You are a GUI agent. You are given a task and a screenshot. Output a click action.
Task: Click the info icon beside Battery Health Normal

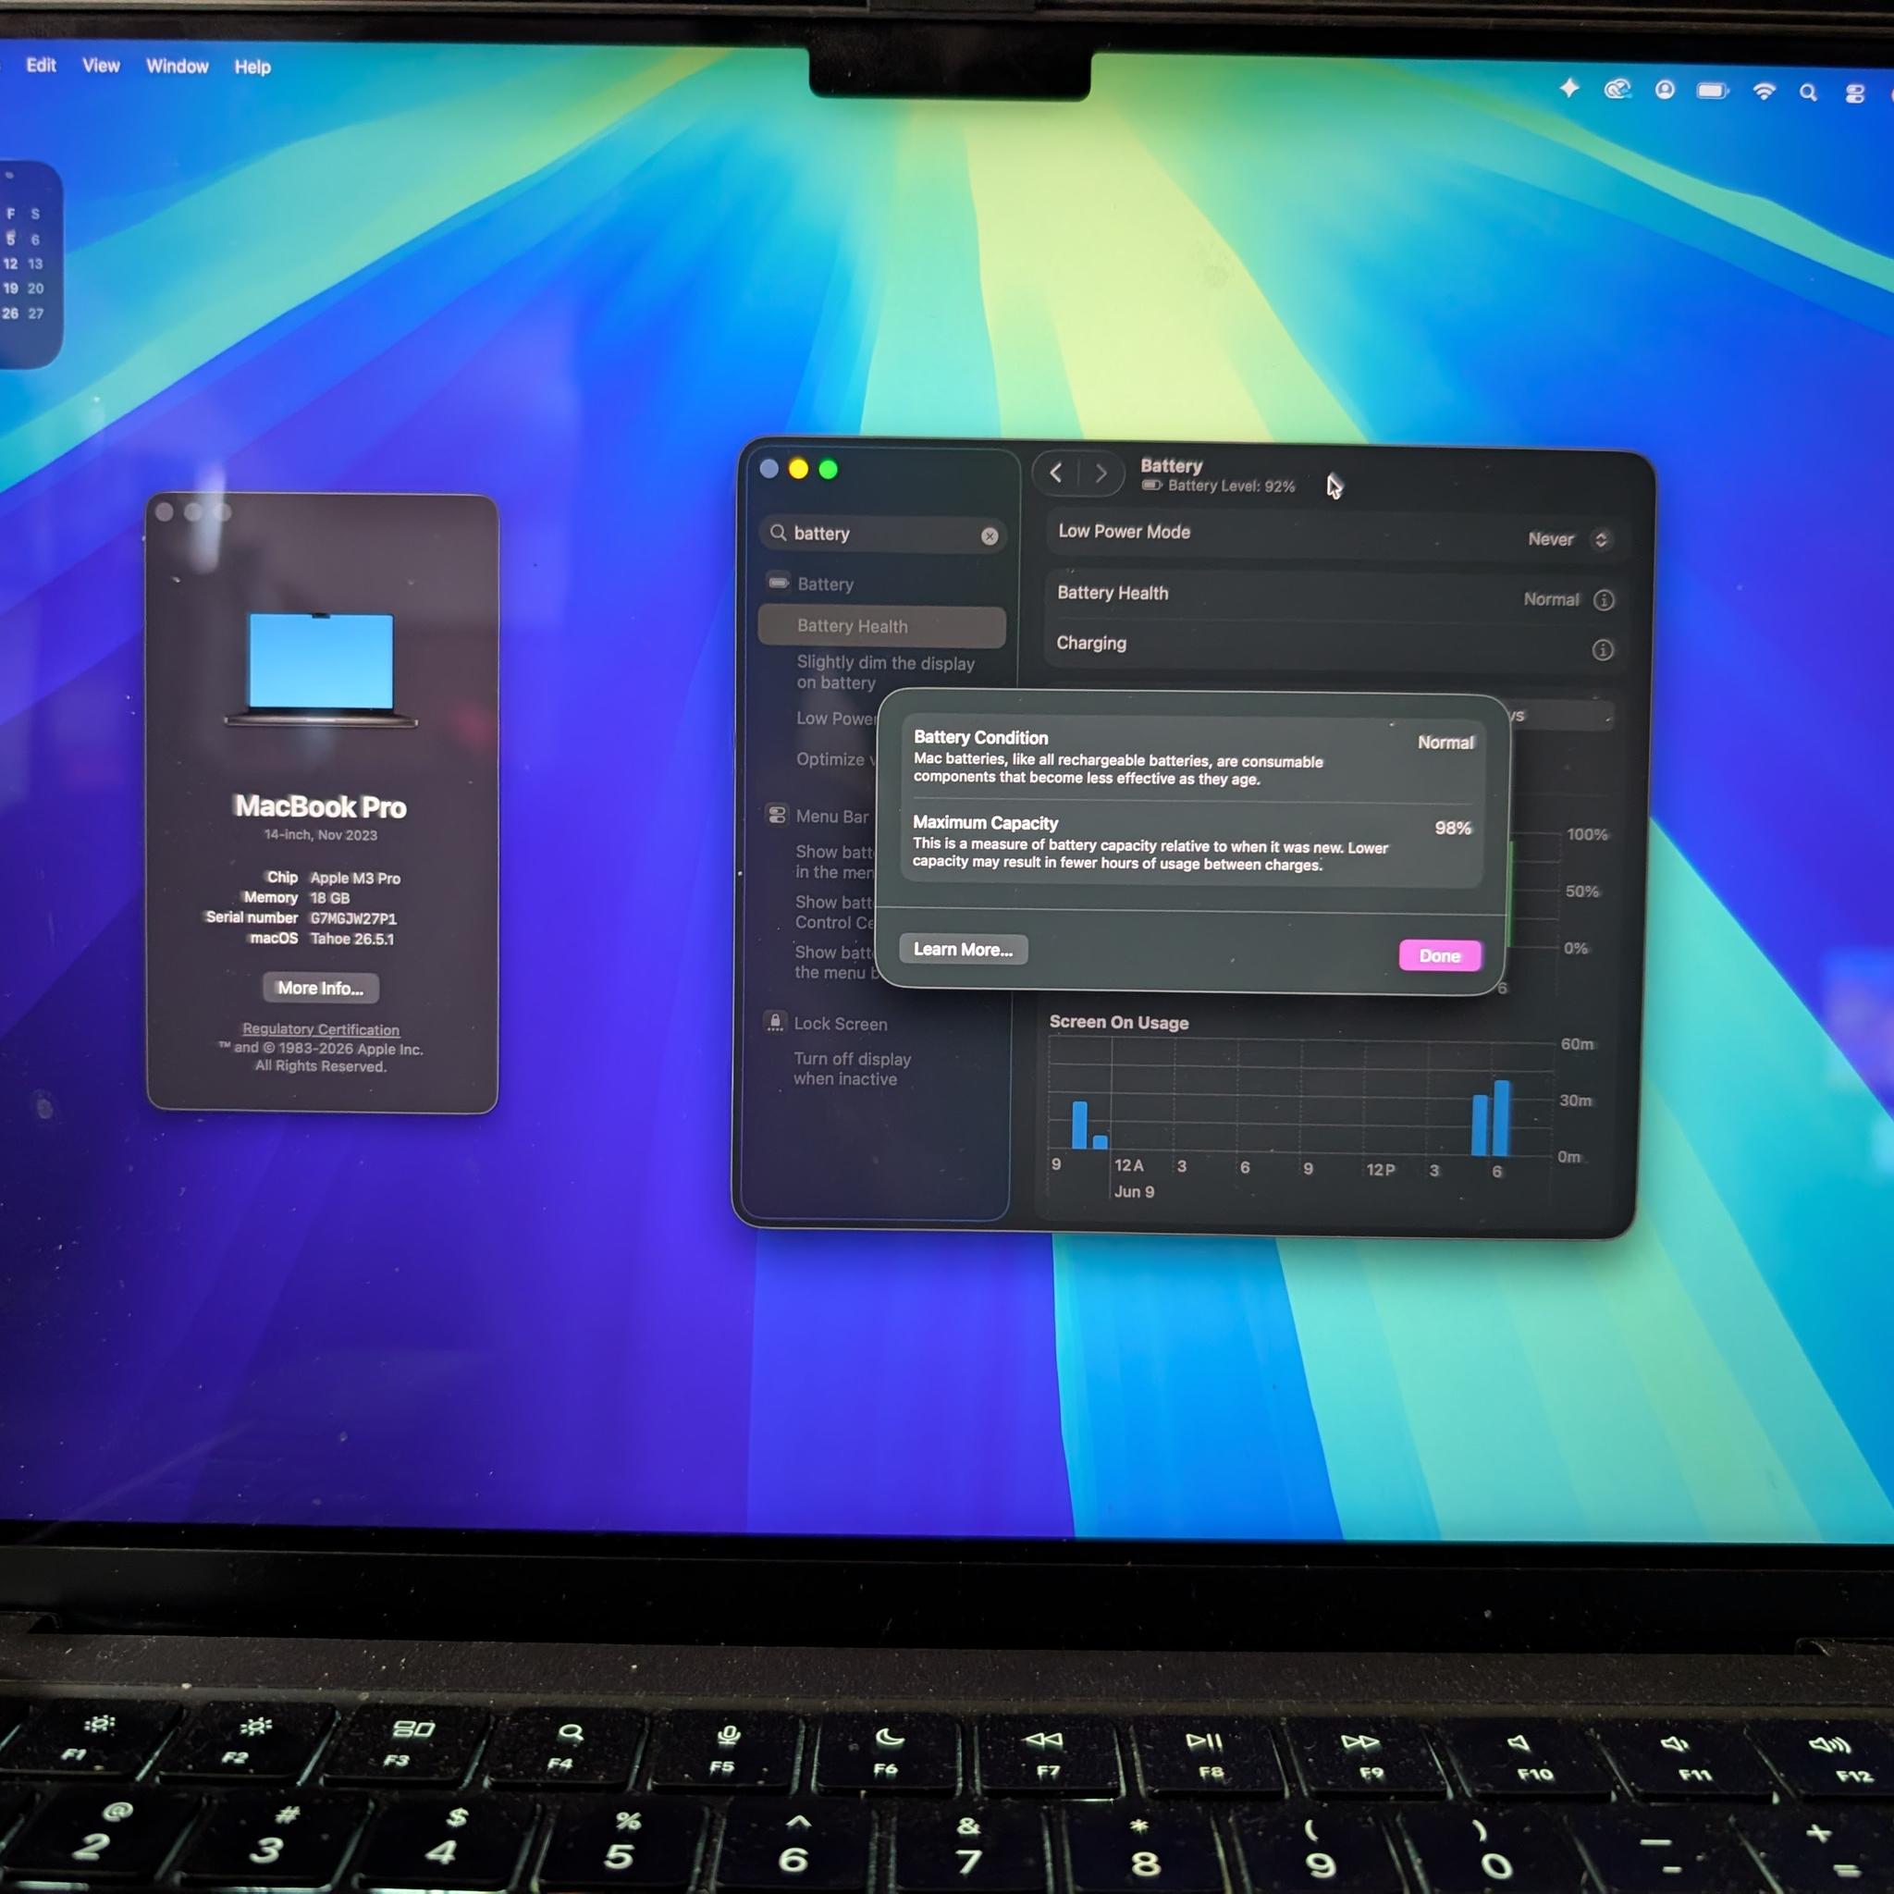tap(1604, 600)
